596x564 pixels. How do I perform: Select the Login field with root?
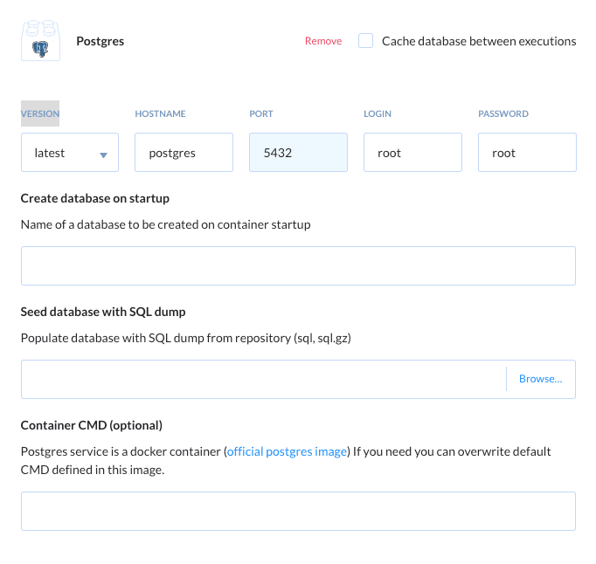412,152
